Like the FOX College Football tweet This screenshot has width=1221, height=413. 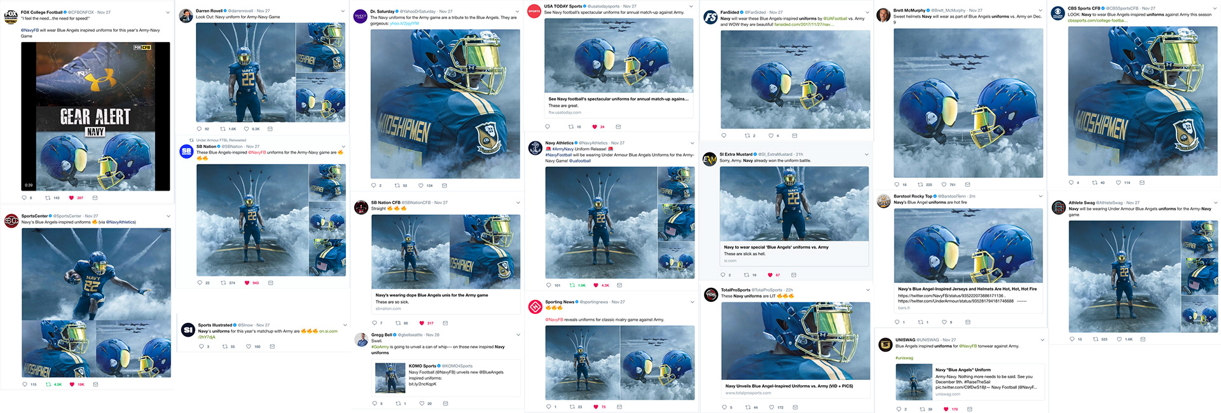click(71, 198)
